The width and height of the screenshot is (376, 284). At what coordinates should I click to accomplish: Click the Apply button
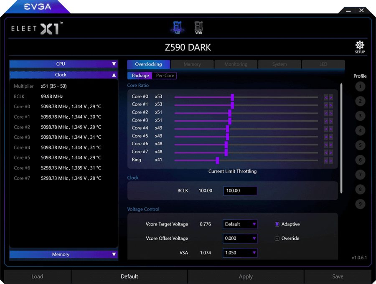[246, 276]
